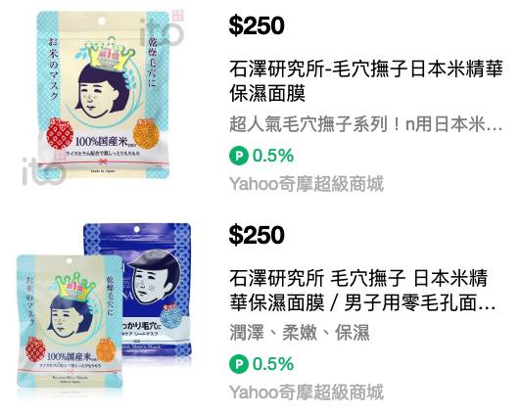521x413 pixels.
Task: Select the second 0.5% points reward text
Action: (x=273, y=364)
